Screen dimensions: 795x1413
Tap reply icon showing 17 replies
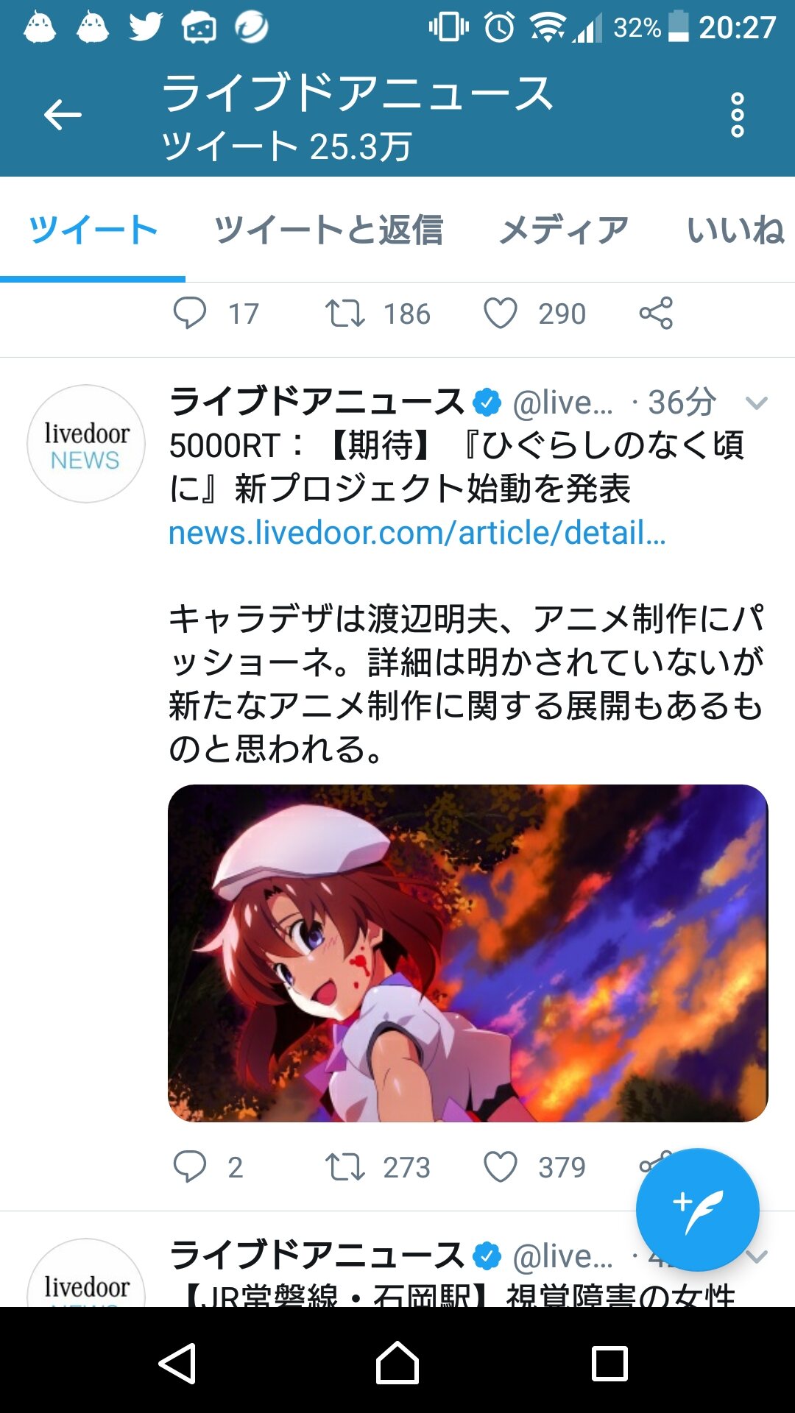click(190, 313)
